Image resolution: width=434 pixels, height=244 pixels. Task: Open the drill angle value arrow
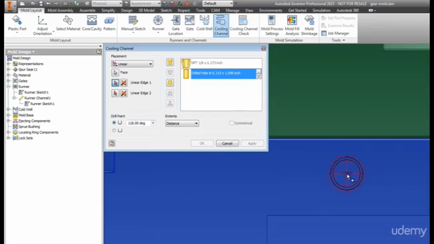click(x=153, y=123)
